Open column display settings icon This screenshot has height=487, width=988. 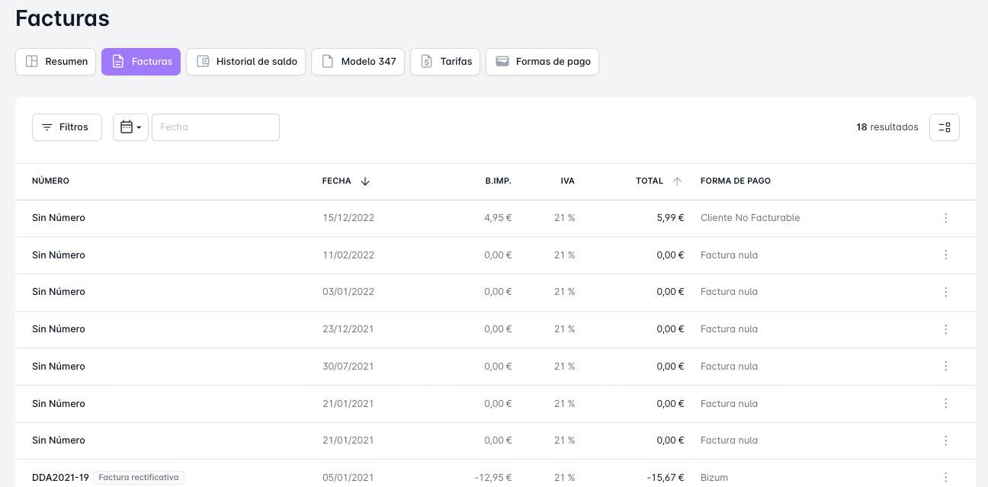coord(944,127)
